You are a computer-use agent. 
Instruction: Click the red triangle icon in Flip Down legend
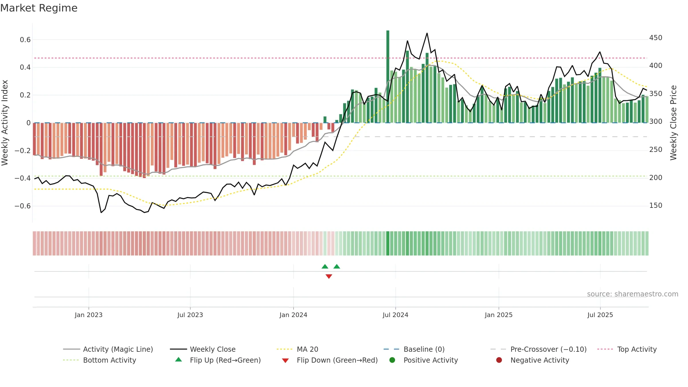285,361
